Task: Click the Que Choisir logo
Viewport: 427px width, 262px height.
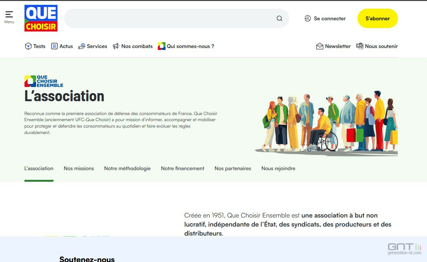Action: [x=41, y=18]
